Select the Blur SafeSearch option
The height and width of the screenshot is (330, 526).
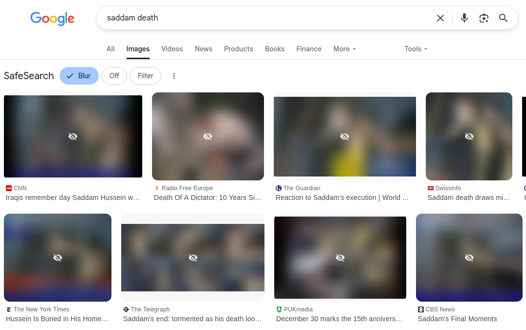79,76
